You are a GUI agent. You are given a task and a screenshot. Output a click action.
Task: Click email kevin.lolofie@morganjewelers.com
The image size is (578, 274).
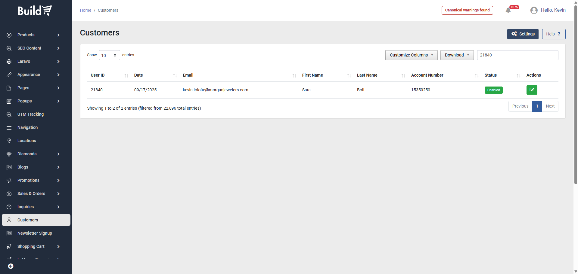click(x=216, y=90)
